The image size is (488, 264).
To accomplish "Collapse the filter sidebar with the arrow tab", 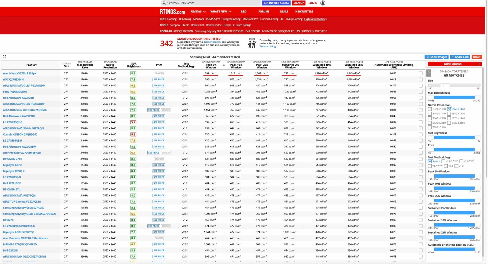I will pos(429,73).
